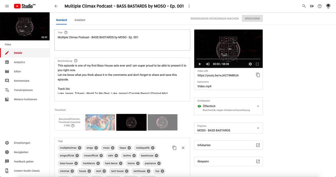Image resolution: width=336 pixels, height=177 pixels.
Task: Open Infokarten editor
Action: pyautogui.click(x=228, y=145)
